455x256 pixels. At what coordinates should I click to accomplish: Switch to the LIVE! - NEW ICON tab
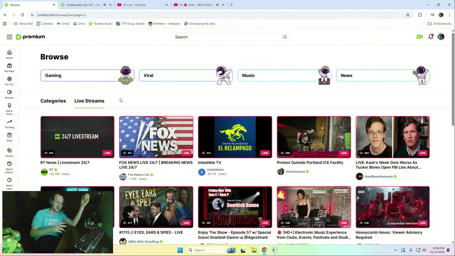[x=199, y=5]
